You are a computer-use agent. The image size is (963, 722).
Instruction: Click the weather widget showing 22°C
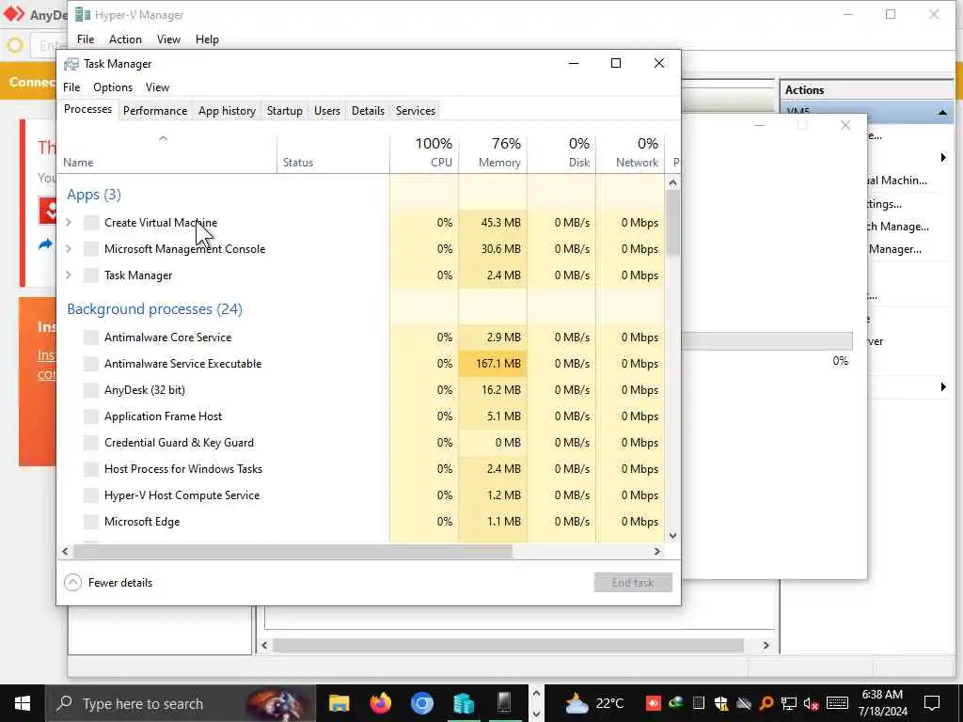(594, 703)
